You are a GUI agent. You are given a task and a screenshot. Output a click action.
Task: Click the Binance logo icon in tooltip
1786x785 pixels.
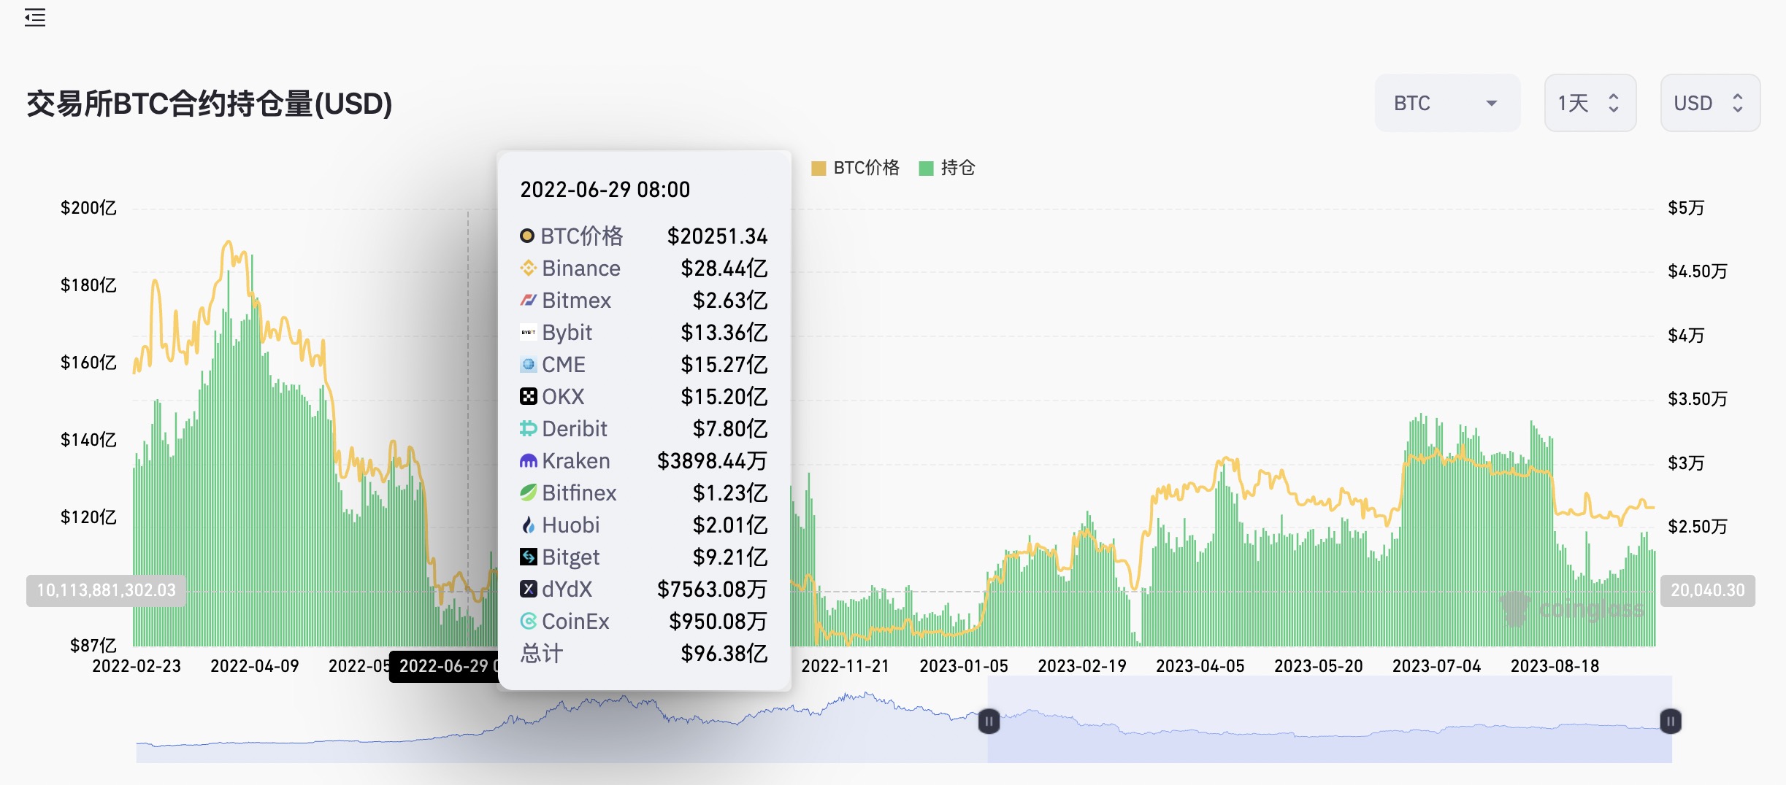(528, 268)
